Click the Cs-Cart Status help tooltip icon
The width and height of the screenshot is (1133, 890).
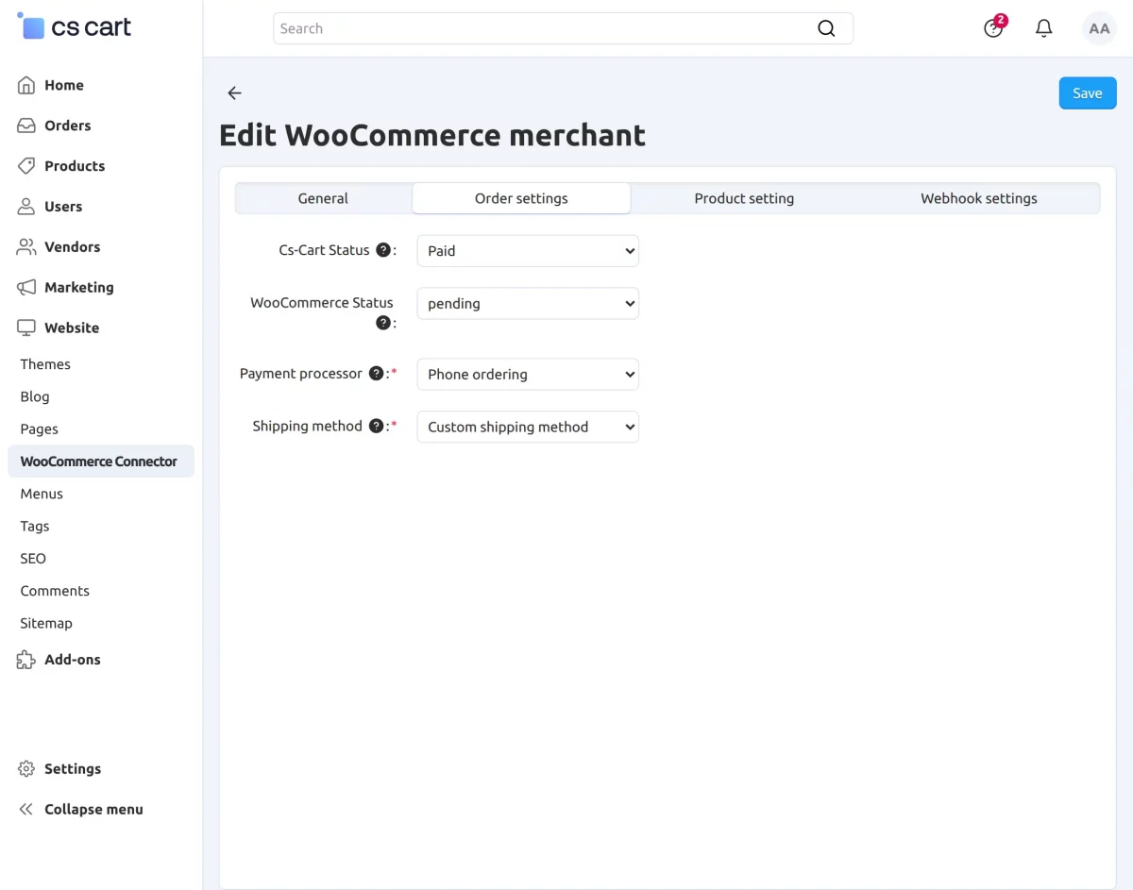(x=383, y=250)
